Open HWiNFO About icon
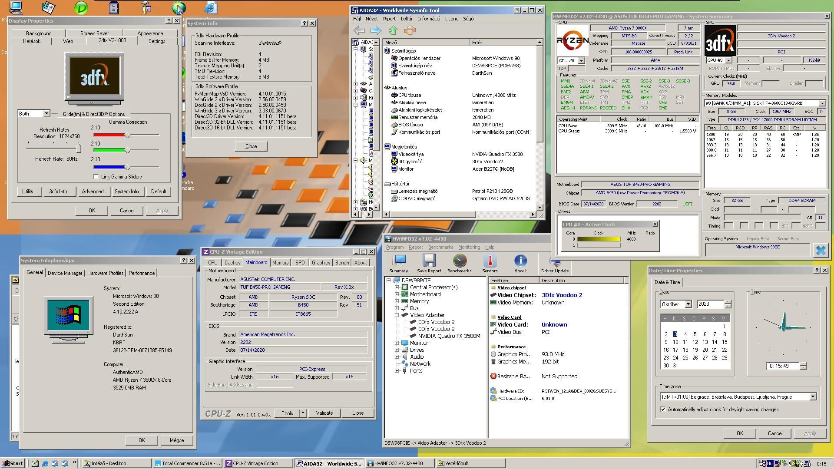This screenshot has height=469, width=834. click(x=520, y=264)
